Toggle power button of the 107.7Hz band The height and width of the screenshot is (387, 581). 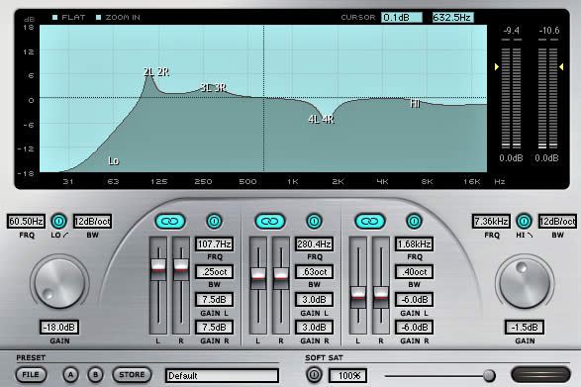pos(214,222)
